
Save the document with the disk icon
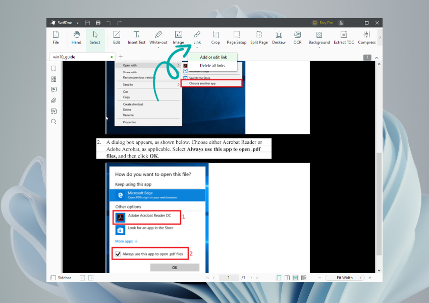click(87, 23)
